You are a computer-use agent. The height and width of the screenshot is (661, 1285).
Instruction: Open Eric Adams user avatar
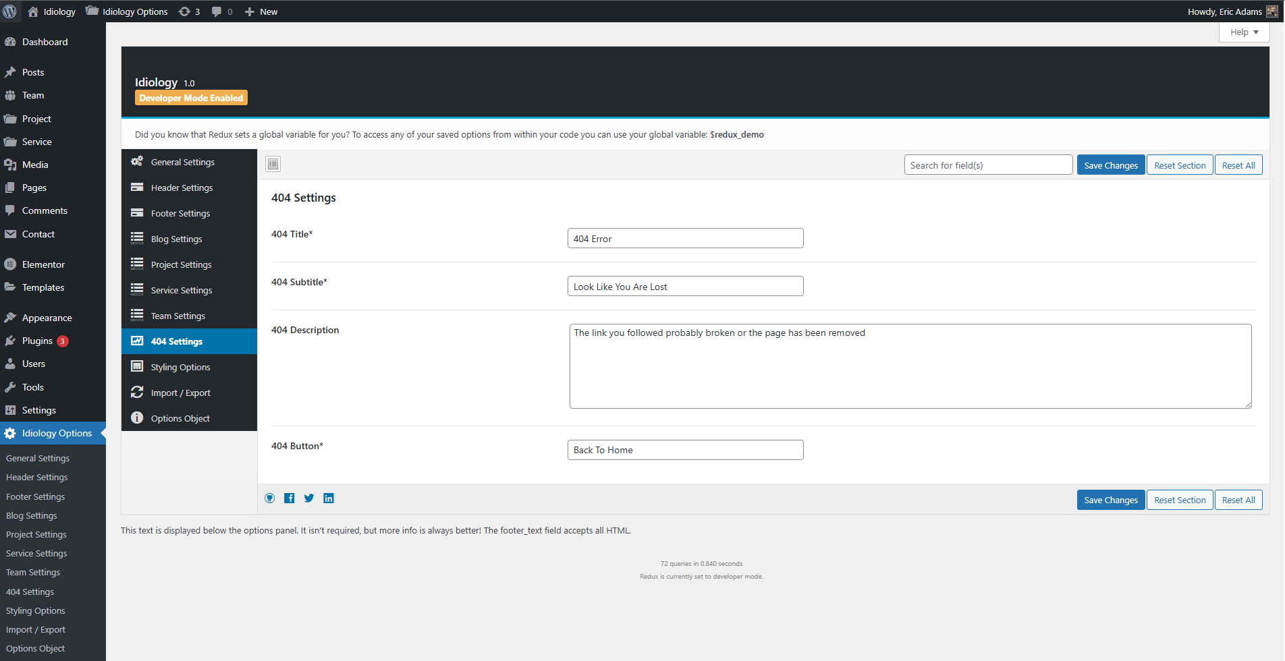click(x=1272, y=11)
